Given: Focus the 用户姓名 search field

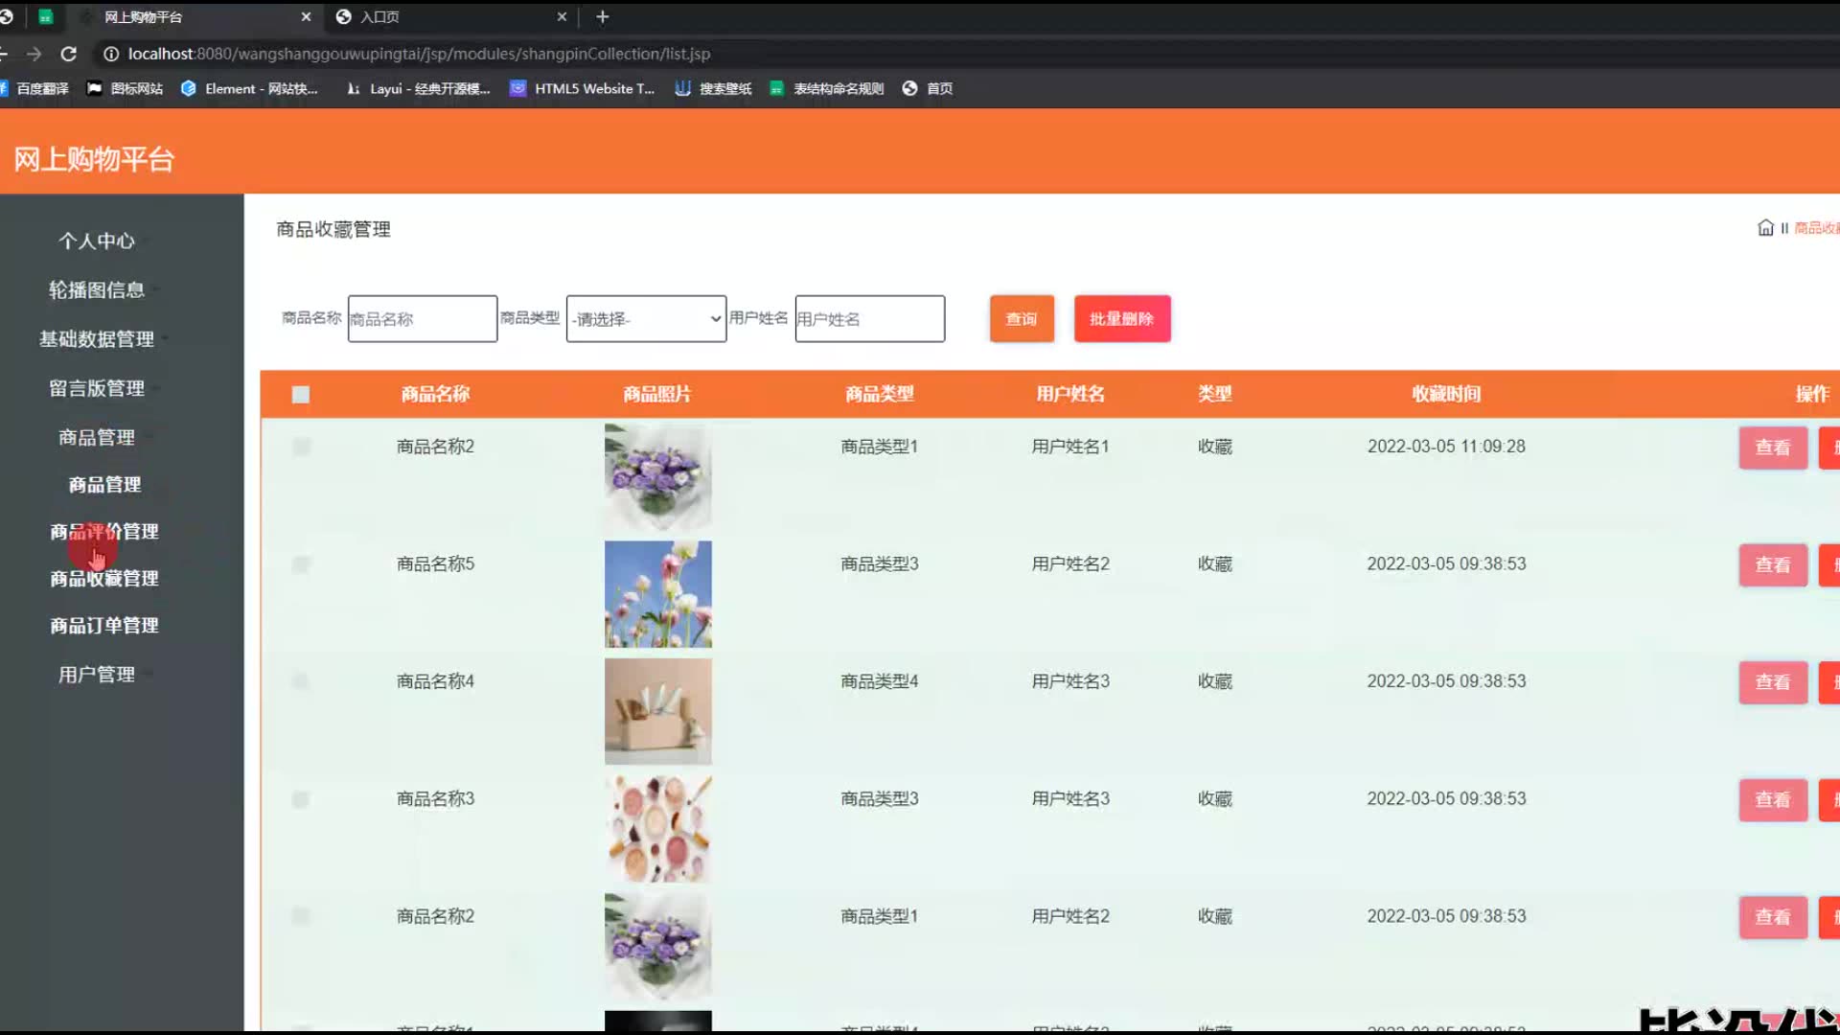Looking at the screenshot, I should tap(870, 319).
